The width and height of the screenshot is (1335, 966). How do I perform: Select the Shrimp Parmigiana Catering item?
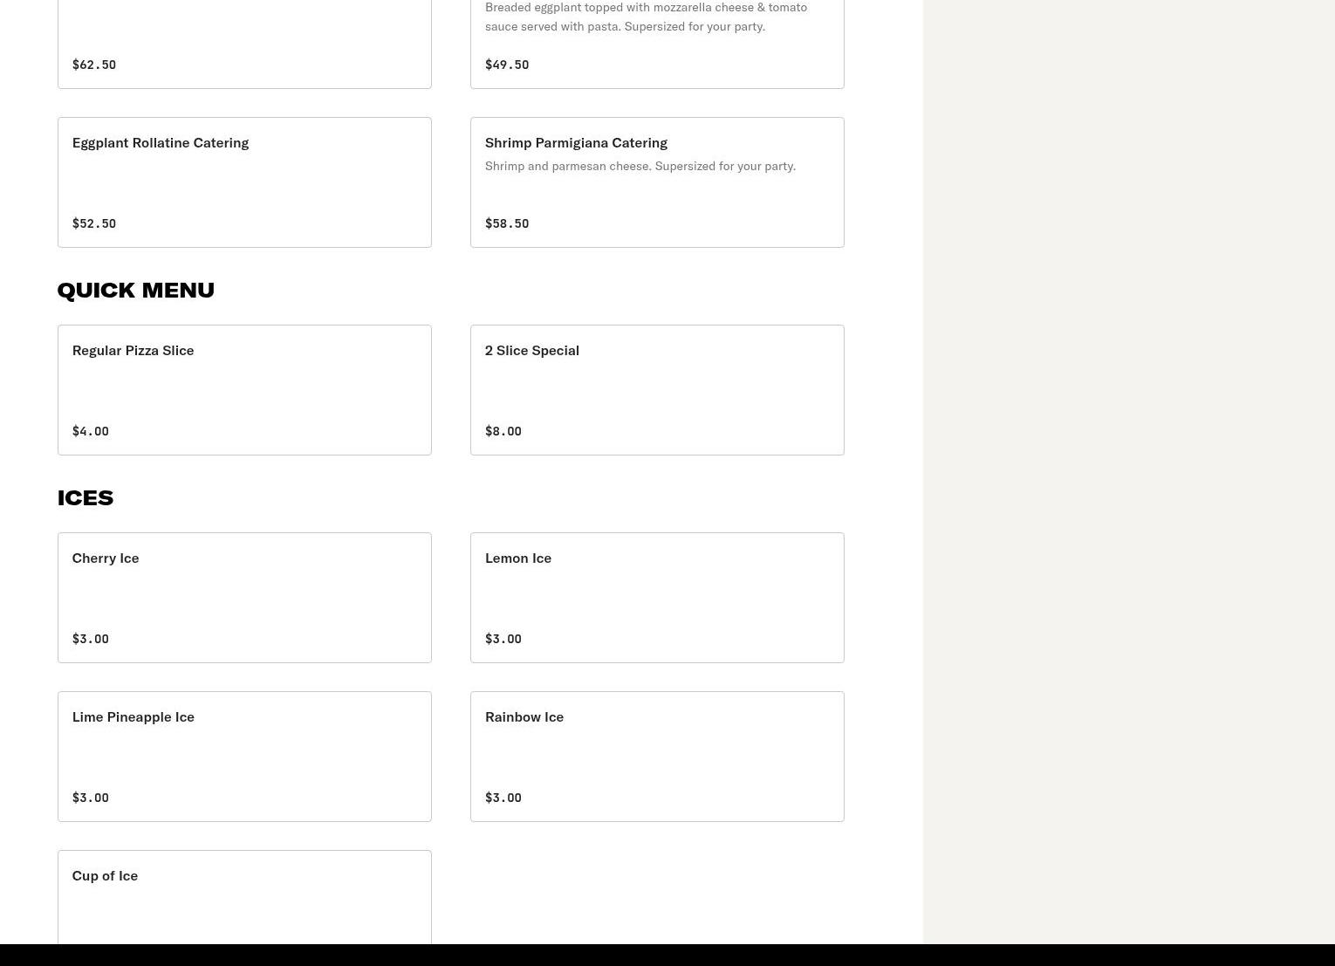tap(657, 182)
